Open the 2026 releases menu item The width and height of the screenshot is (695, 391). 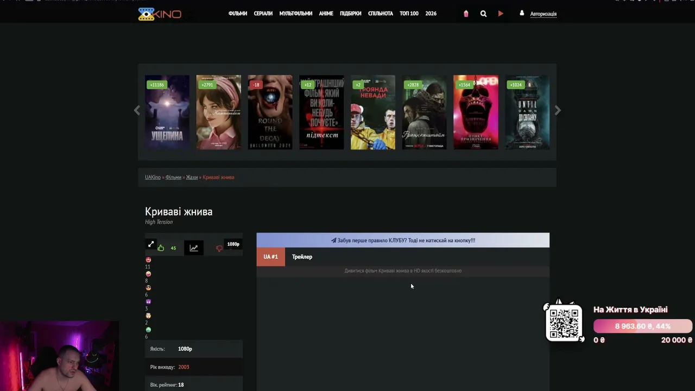[x=431, y=14]
